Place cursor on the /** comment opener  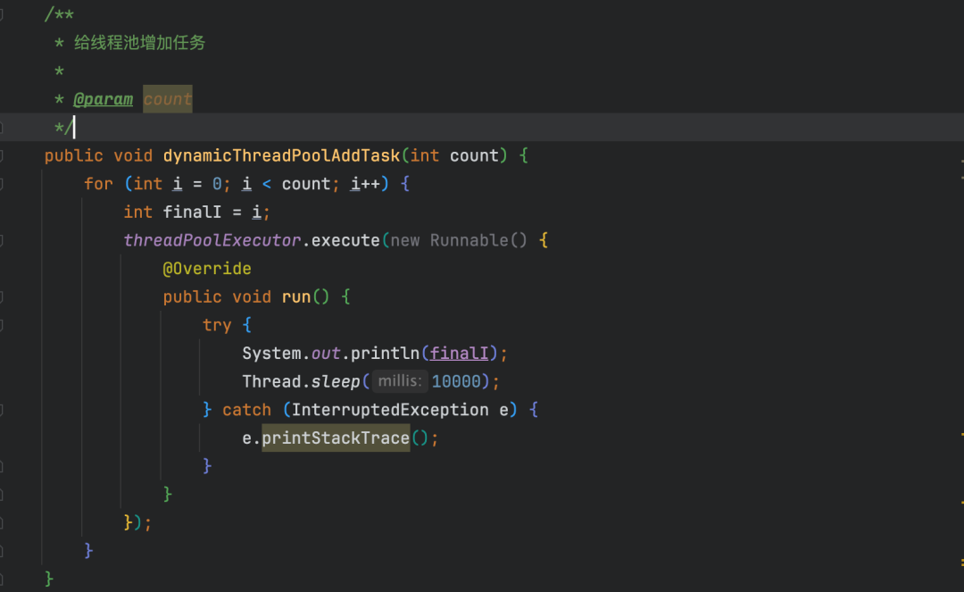coord(59,14)
